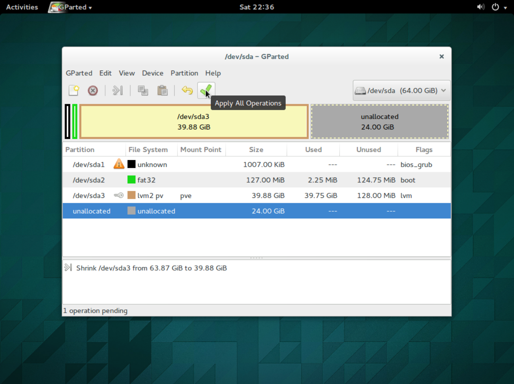Click the pve mount point cell
The image size is (514, 384).
point(186,196)
